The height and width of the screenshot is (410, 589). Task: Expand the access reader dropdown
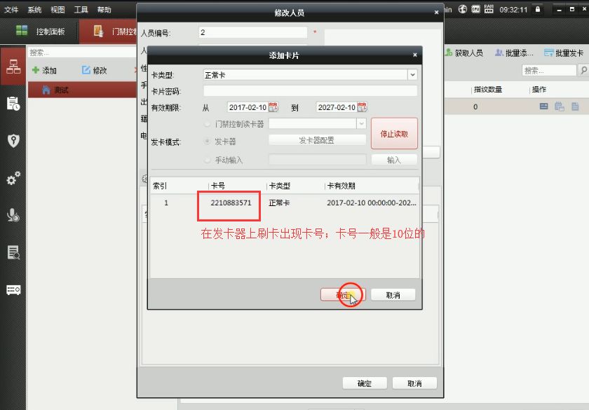(x=361, y=123)
